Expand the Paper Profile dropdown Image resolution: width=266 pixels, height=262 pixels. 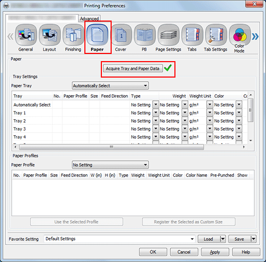click(110, 165)
